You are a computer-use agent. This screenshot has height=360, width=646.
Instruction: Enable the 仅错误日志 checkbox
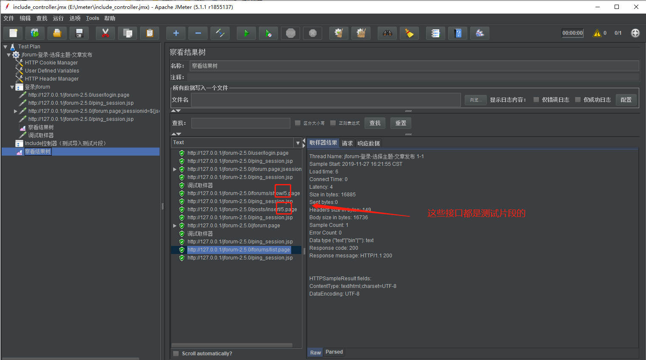click(536, 99)
